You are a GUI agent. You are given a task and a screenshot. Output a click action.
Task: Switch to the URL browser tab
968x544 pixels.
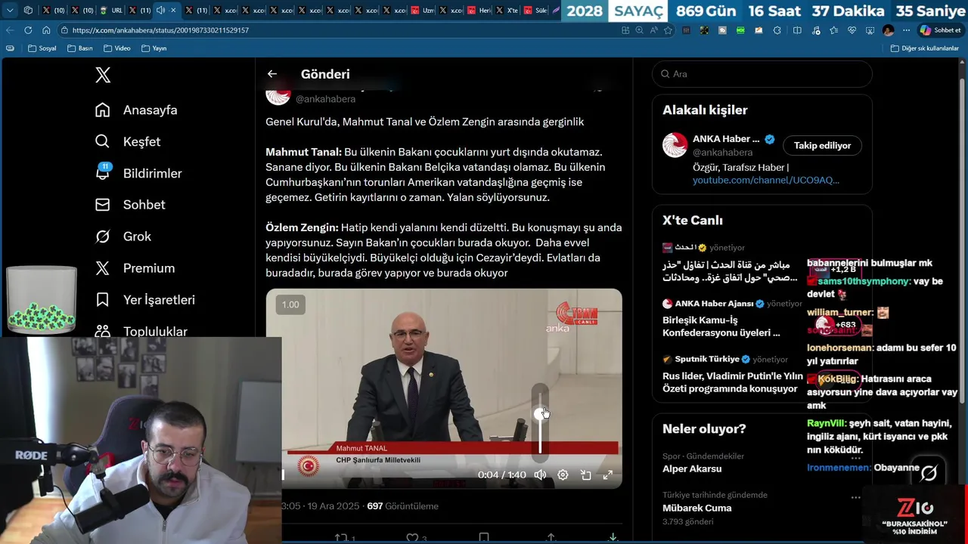pyautogui.click(x=110, y=10)
